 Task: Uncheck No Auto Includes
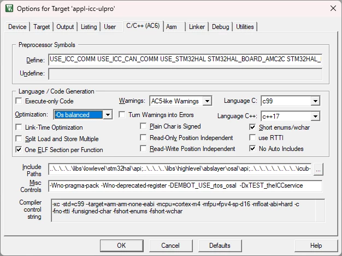pyautogui.click(x=252, y=149)
